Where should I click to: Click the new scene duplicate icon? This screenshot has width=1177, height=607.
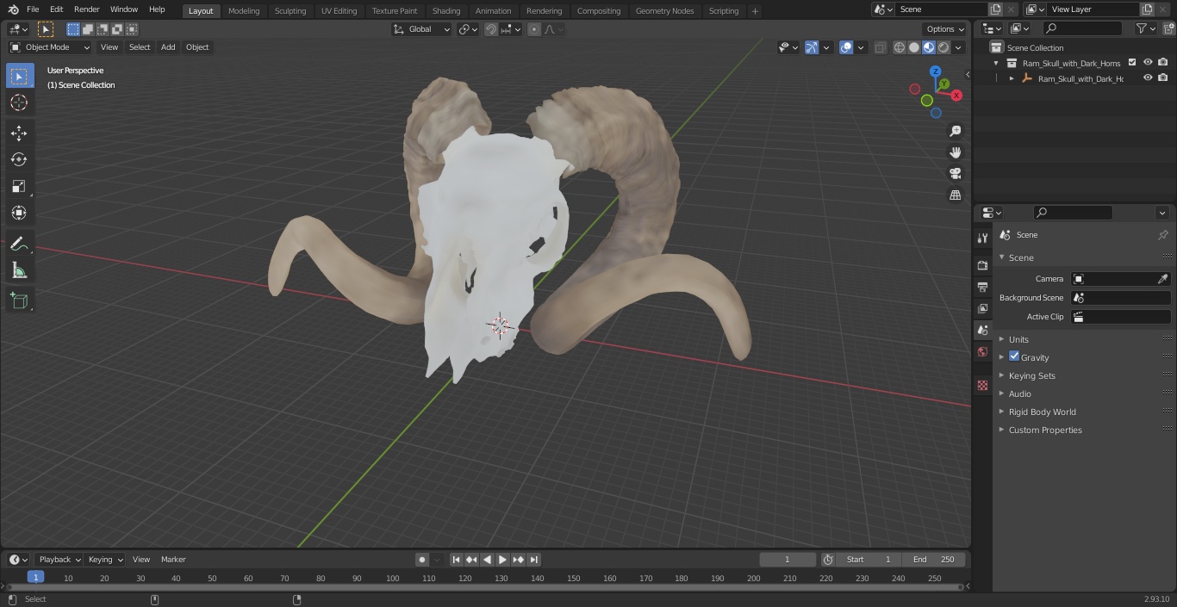(x=995, y=9)
